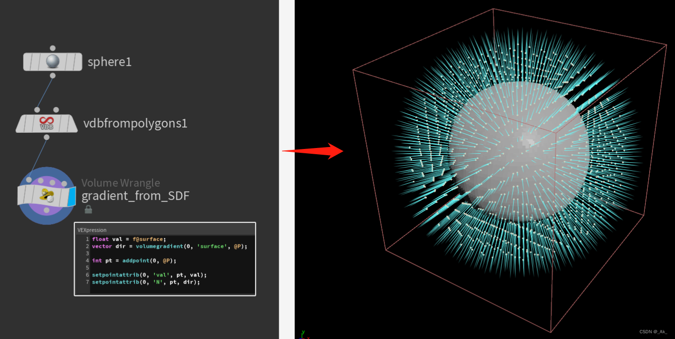Click sphere1's output connector dot
The image size is (675, 339).
[53, 75]
